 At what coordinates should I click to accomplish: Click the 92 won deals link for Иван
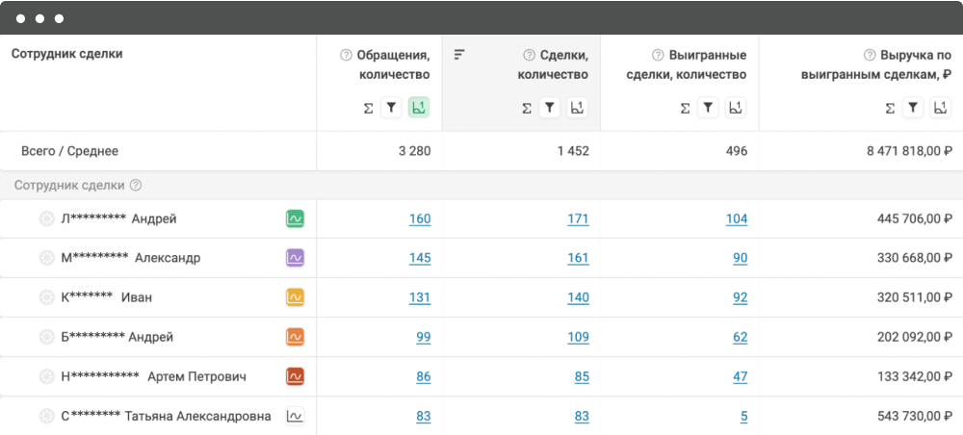point(740,297)
